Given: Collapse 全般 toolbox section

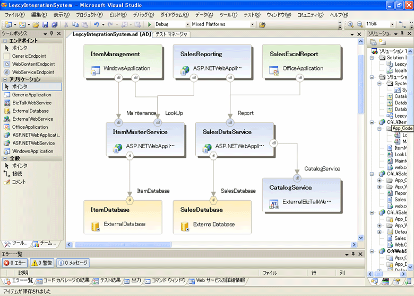Looking at the screenshot, I should pos(5,158).
